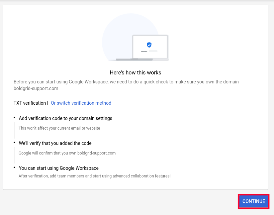Click the blue CONTINUE button

point(253,201)
